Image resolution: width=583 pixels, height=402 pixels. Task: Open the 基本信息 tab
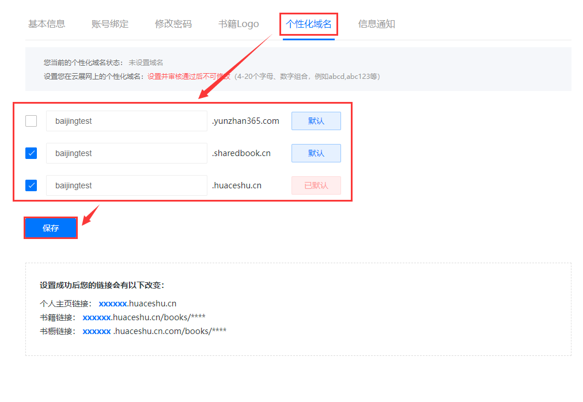47,24
